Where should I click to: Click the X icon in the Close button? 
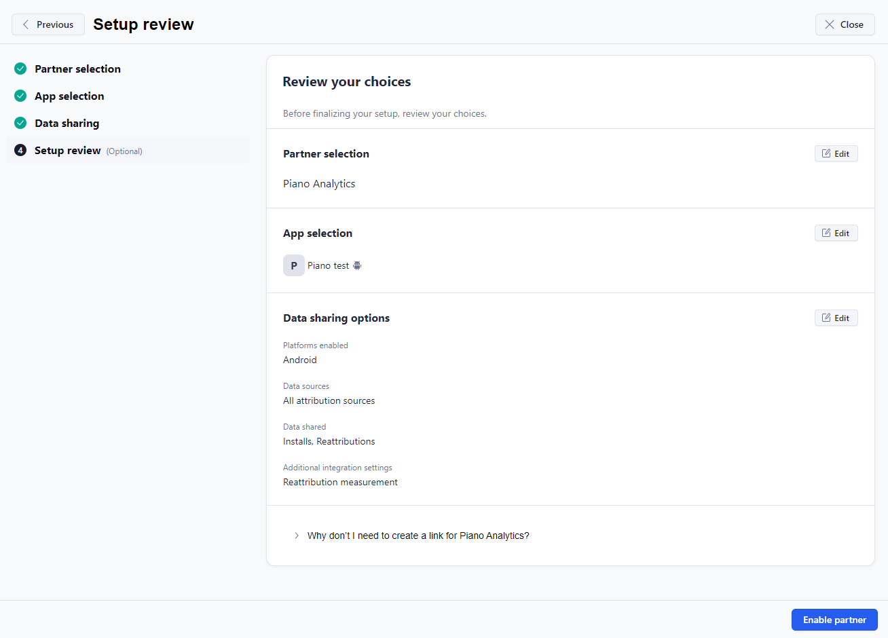(x=829, y=24)
